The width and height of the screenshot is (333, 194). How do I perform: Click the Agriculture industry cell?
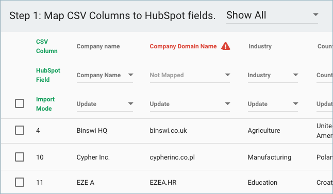264,130
